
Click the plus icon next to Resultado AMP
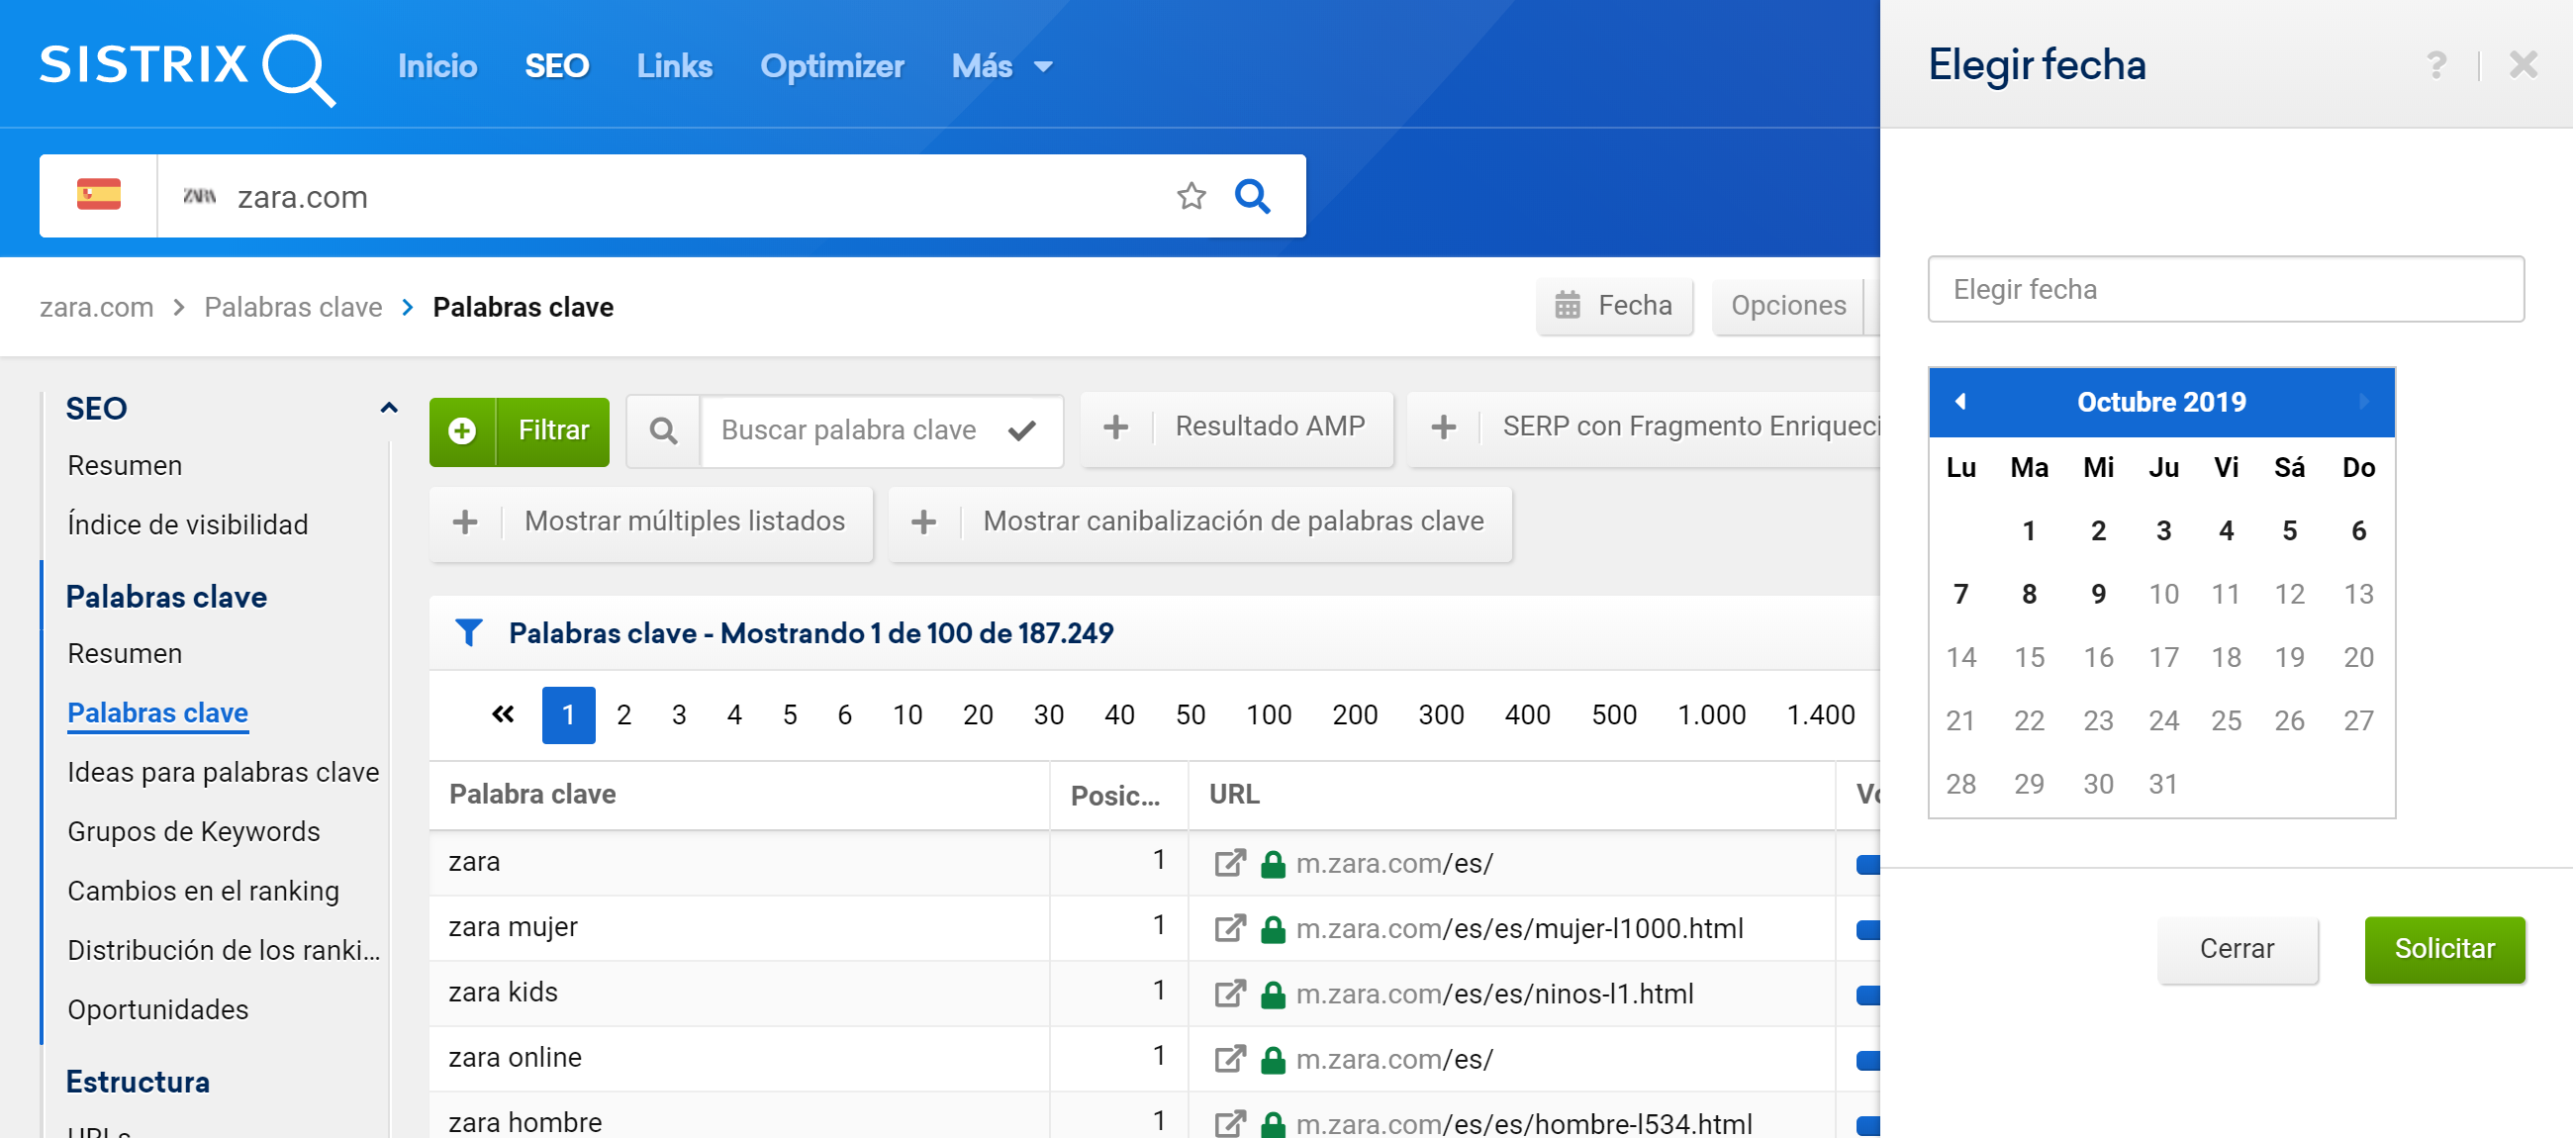coord(1115,427)
